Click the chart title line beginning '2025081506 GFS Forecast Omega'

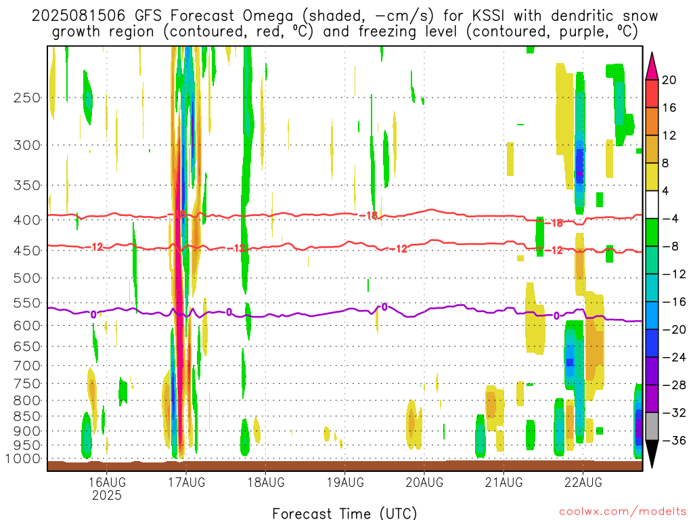click(x=344, y=16)
